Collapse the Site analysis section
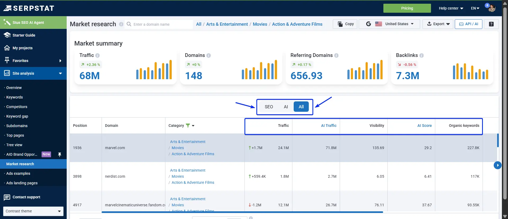The image size is (508, 219). pos(60,73)
